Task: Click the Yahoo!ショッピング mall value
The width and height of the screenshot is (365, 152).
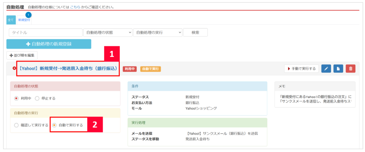Action: point(201,108)
